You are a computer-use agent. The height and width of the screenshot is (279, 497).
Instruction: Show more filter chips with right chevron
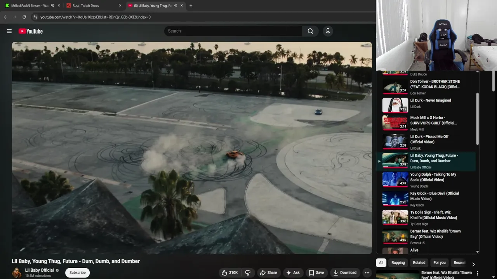(x=473, y=264)
